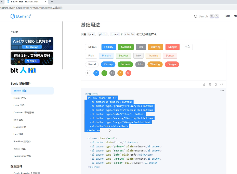237x174 pixels.
Task: Click the Default button
Action: [92, 47]
